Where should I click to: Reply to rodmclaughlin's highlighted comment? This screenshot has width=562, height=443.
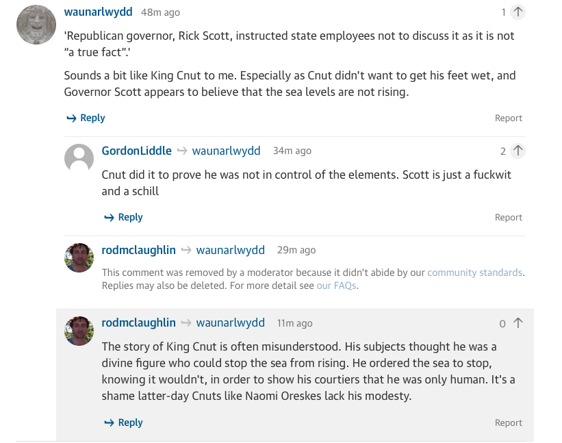[123, 422]
